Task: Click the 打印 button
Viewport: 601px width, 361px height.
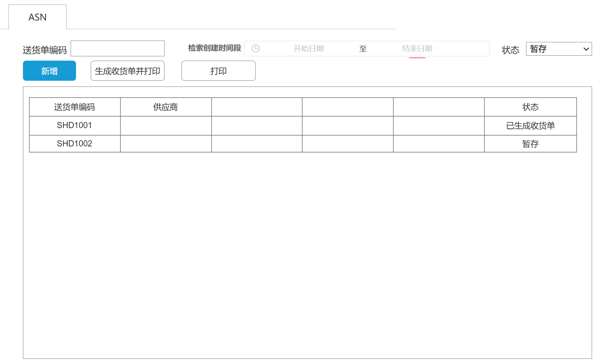Action: pos(218,71)
